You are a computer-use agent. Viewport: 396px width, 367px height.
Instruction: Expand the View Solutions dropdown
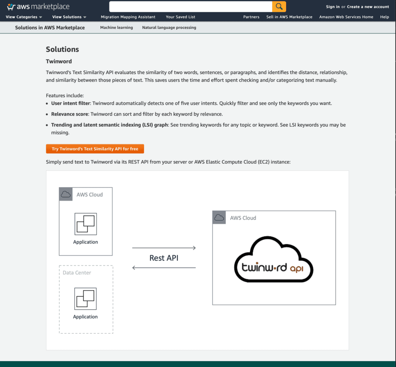(x=69, y=17)
